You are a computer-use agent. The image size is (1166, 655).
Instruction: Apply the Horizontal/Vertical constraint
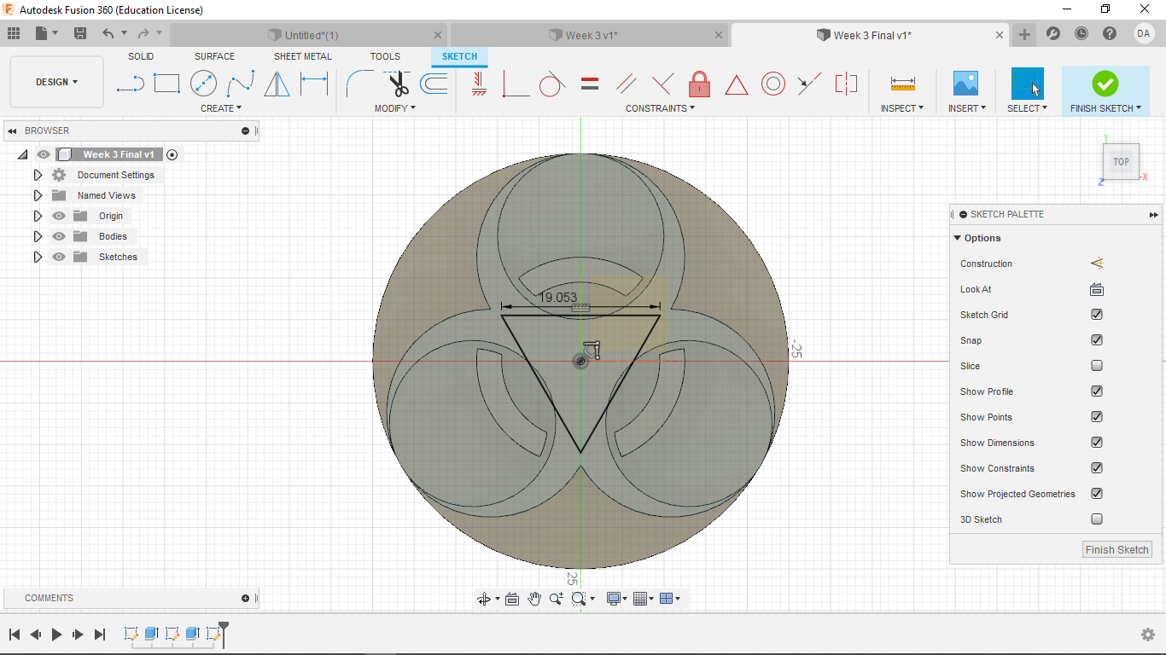click(x=479, y=84)
